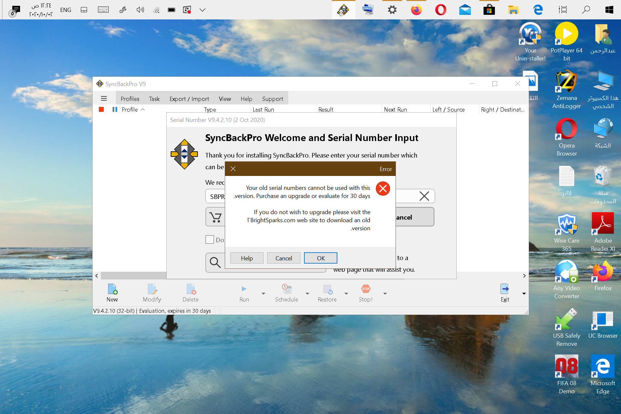Open the Support menu
The width and height of the screenshot is (621, 414).
273,99
